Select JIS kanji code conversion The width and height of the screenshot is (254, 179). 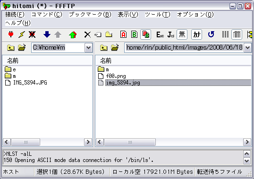[171, 34]
